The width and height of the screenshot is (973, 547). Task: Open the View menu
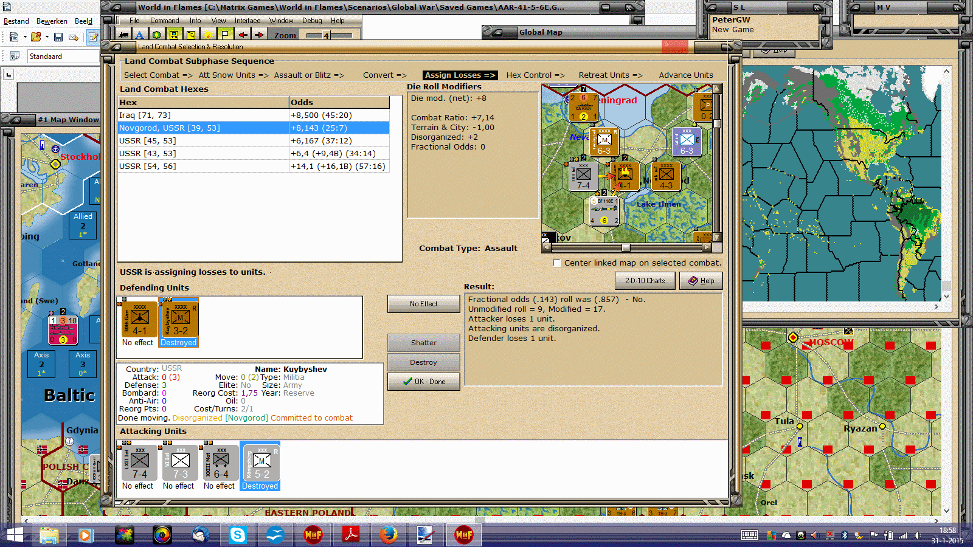[218, 21]
